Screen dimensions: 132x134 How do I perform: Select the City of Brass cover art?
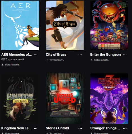coord(65,25)
